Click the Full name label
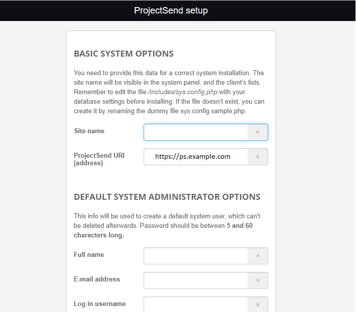 coord(89,254)
